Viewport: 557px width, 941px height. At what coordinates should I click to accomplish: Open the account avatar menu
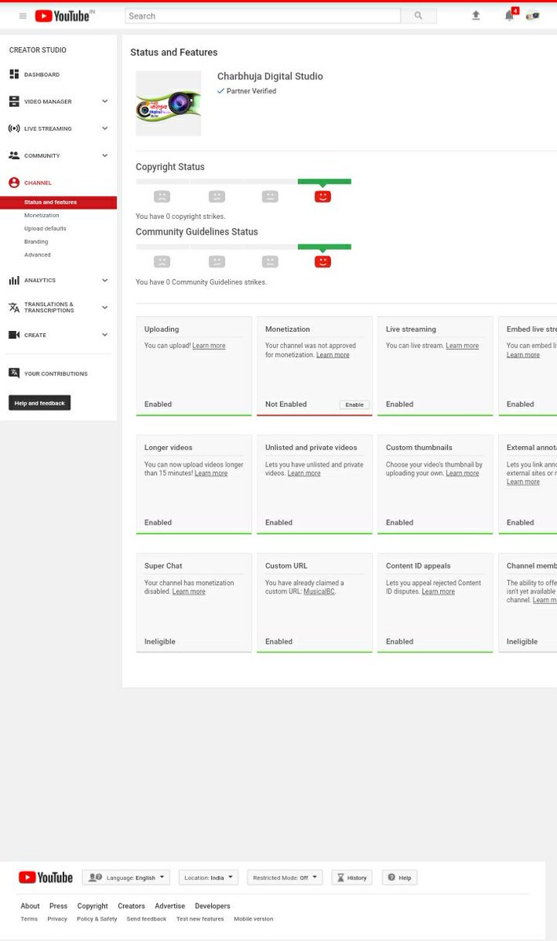click(x=533, y=16)
